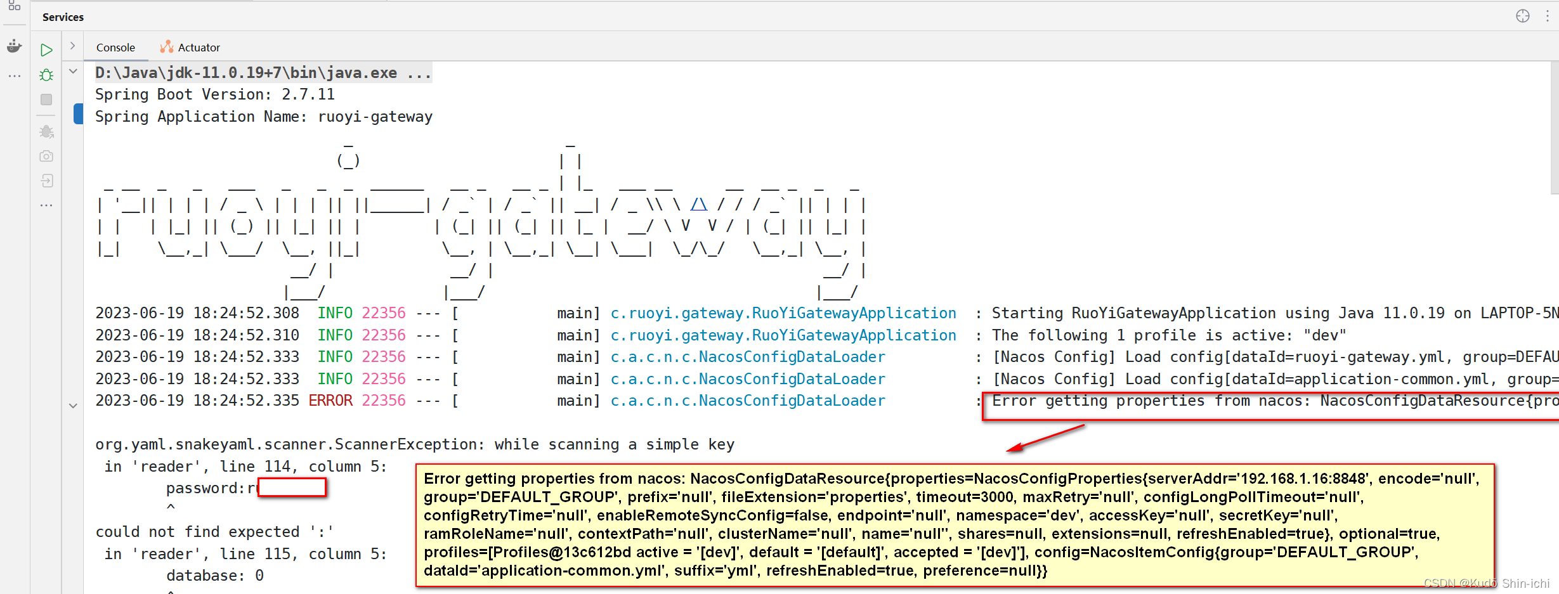This screenshot has width=1559, height=594.
Task: Open the kebab menu of the Services panel
Action: [x=1546, y=16]
